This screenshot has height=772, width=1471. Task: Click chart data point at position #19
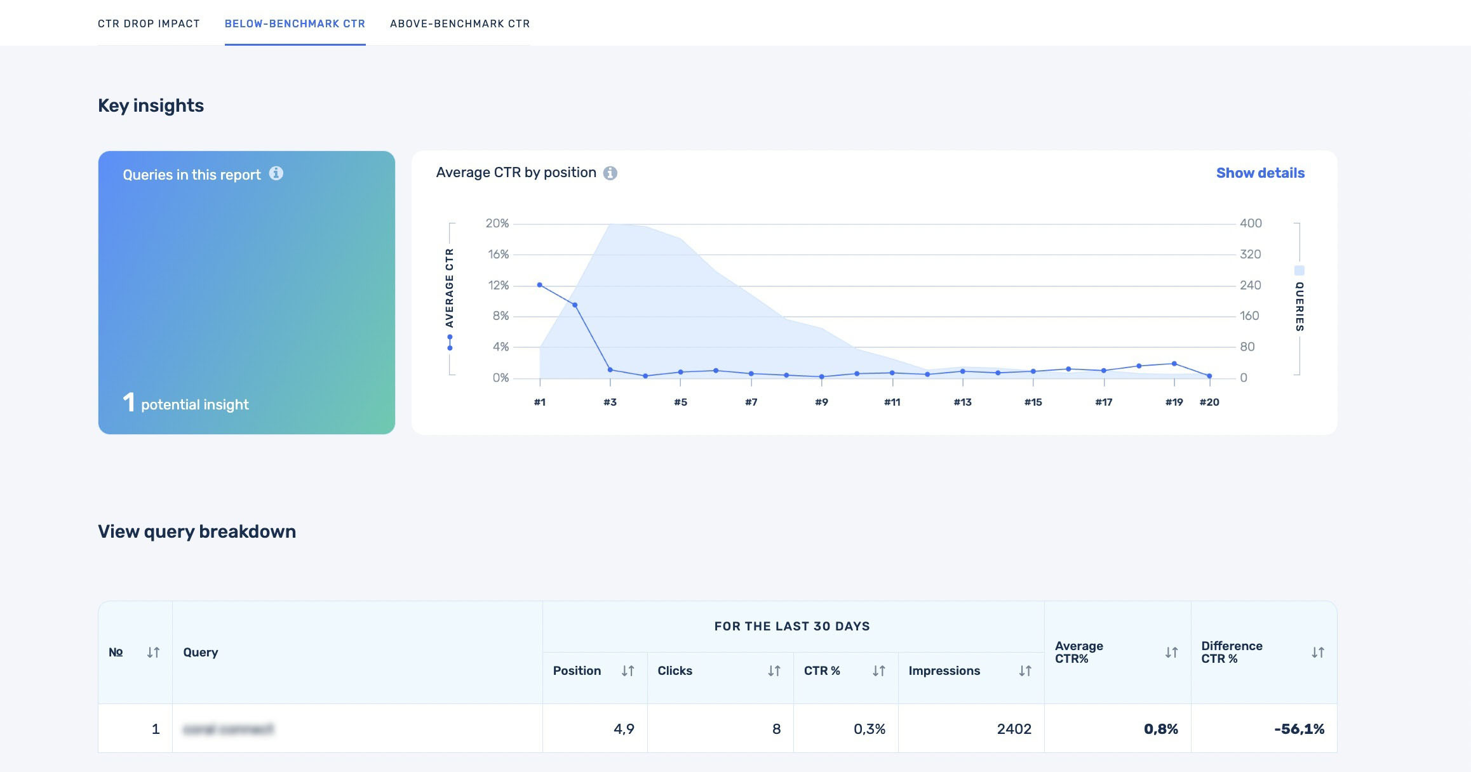(x=1174, y=364)
